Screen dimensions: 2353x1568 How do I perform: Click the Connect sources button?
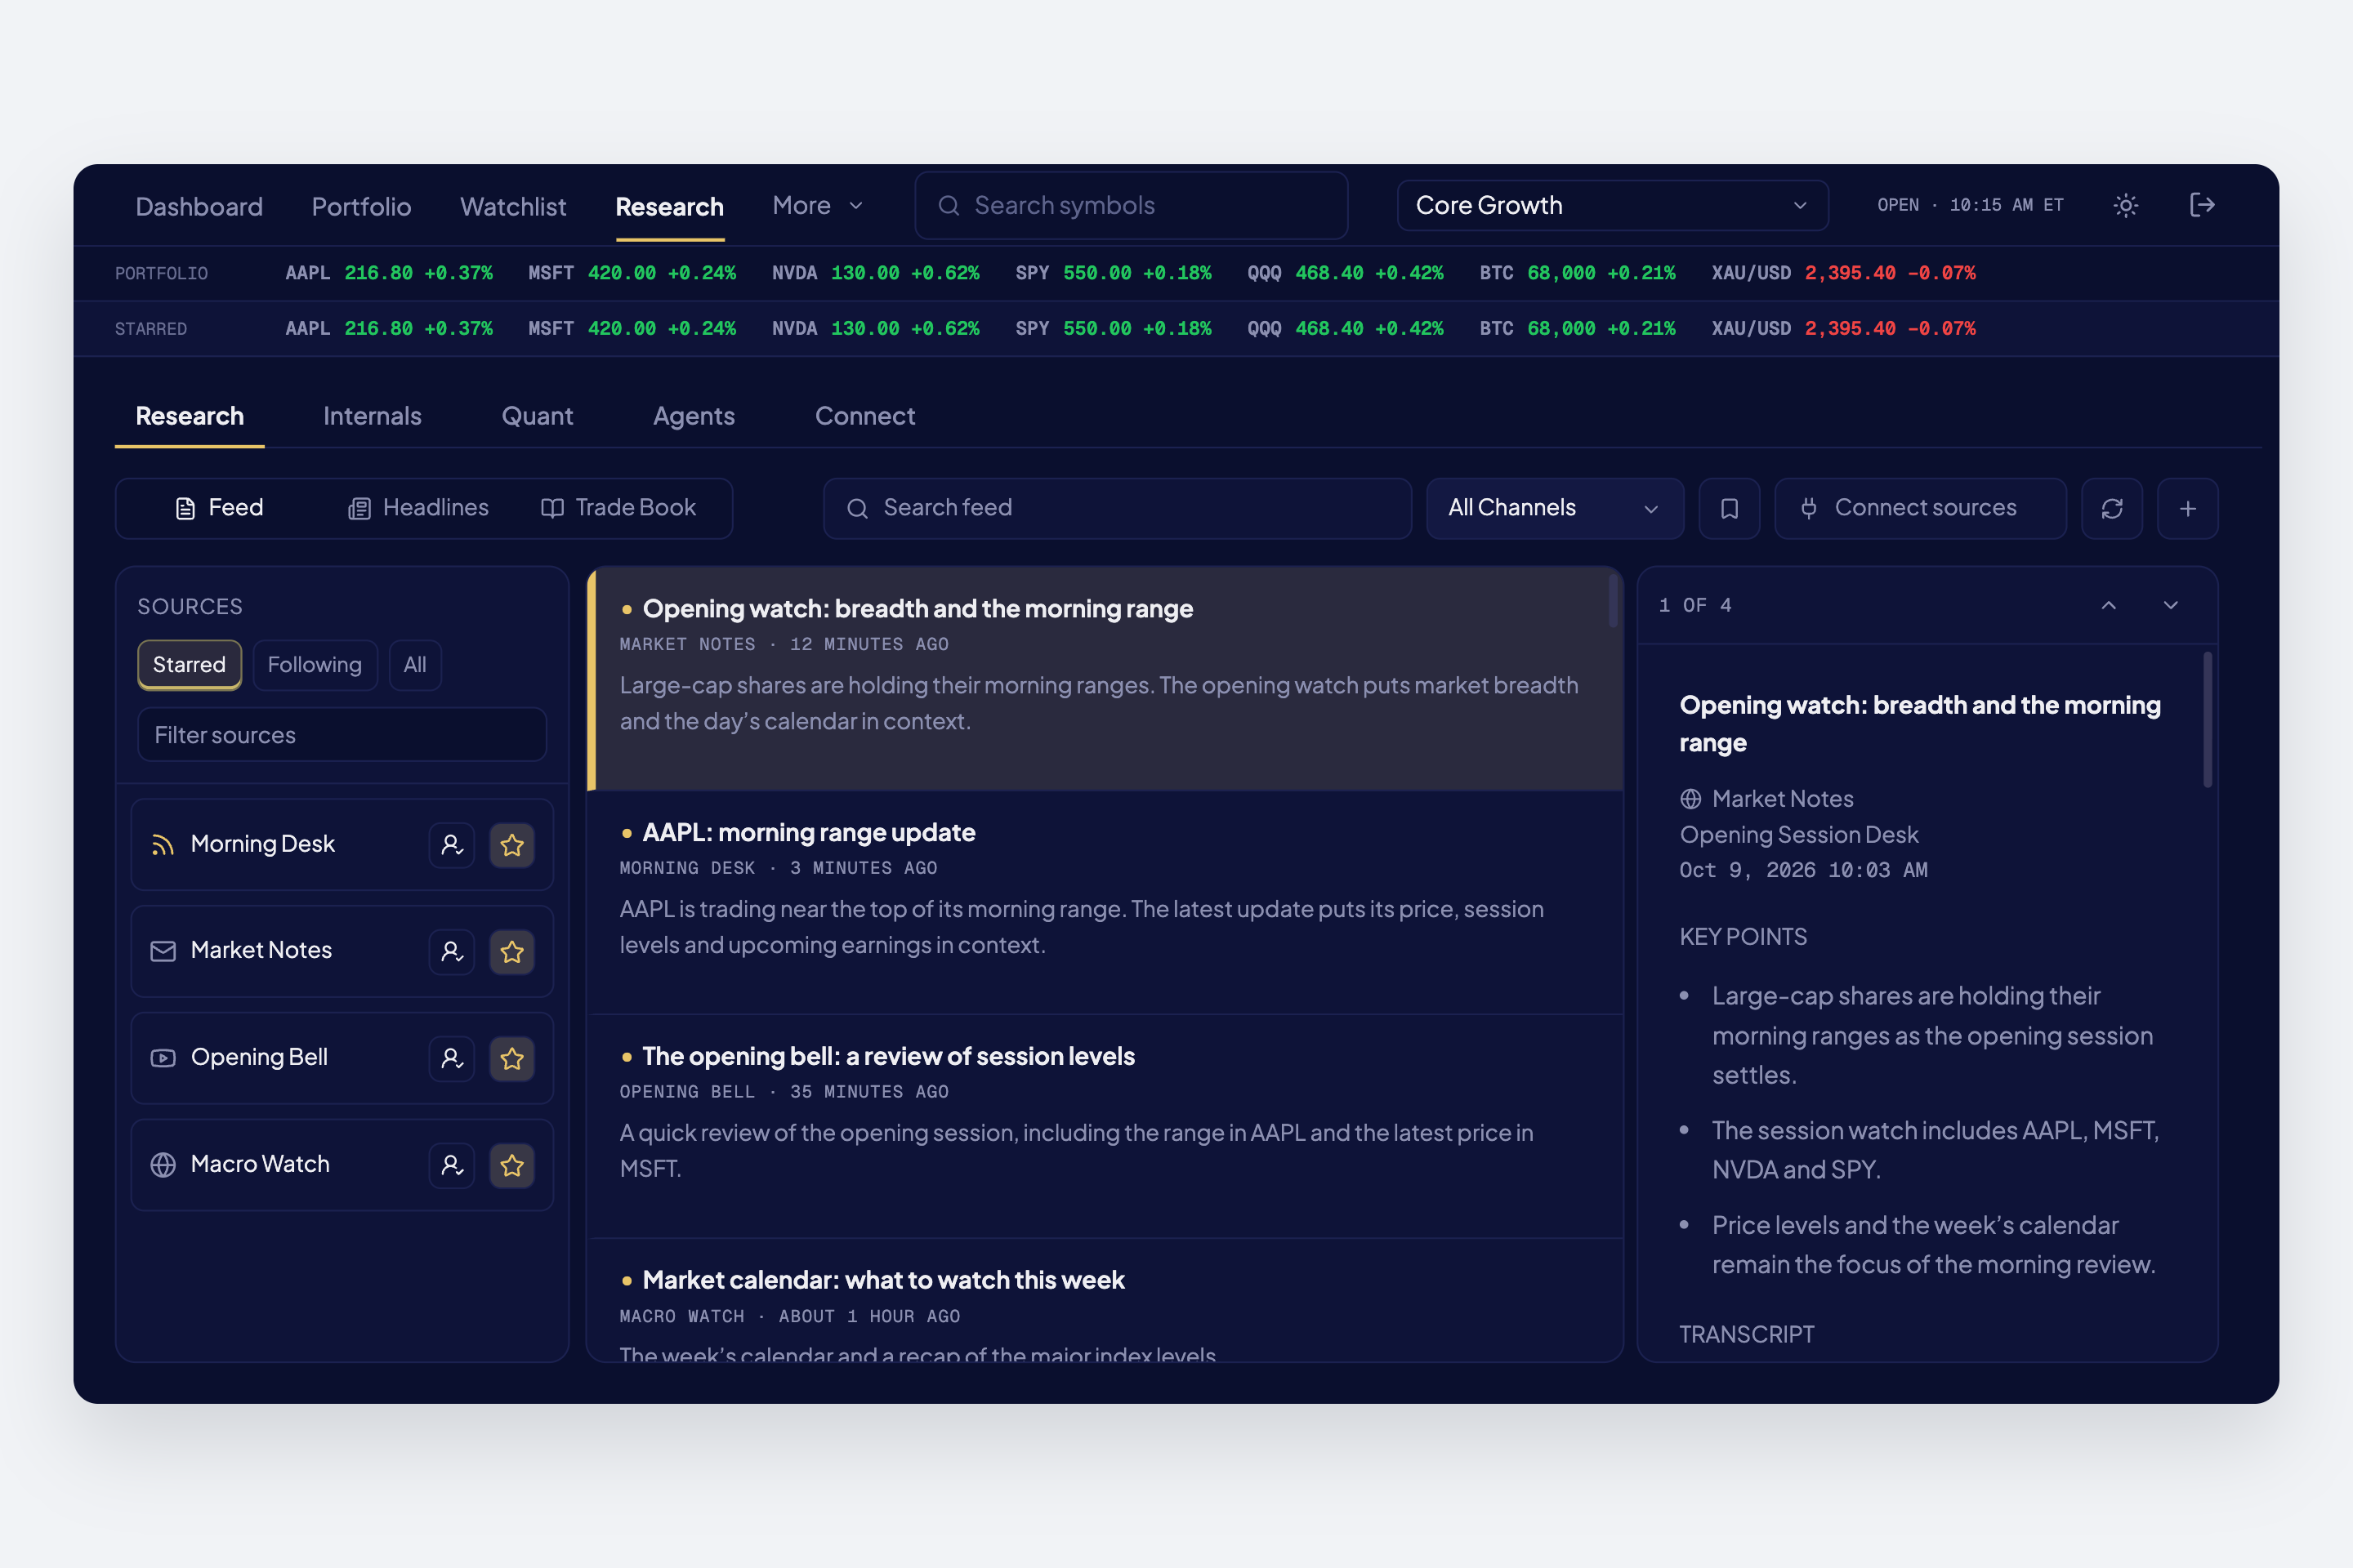(x=1920, y=508)
